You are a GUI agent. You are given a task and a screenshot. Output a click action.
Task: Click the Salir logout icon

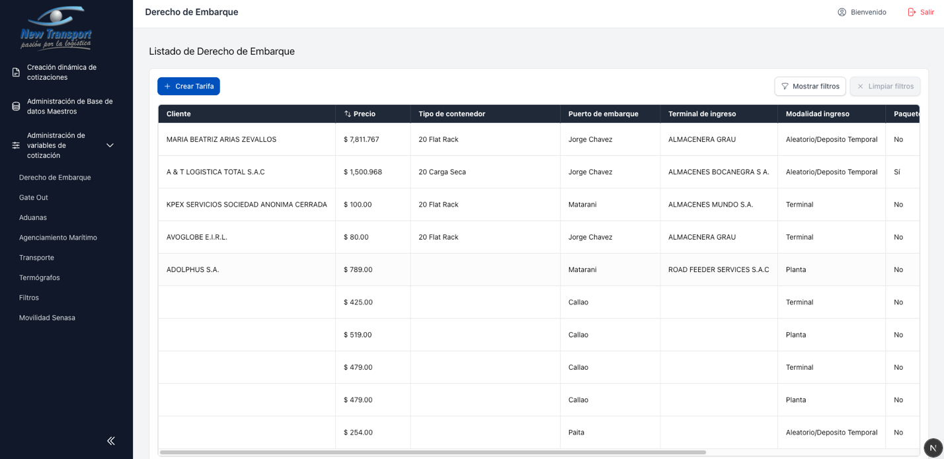[x=912, y=13]
